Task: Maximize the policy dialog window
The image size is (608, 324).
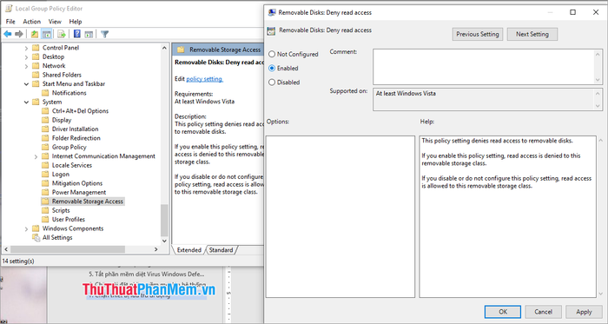Action: (572, 12)
